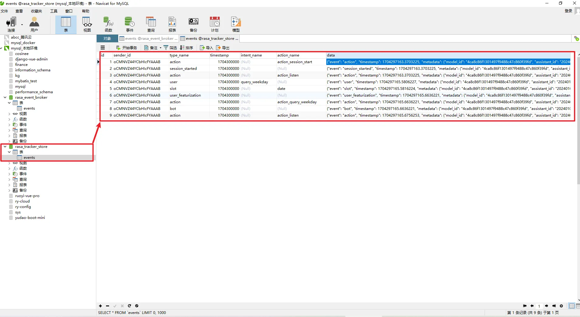Collapse the mysql_本地环境 connection
This screenshot has height=317, width=580.
1,48
